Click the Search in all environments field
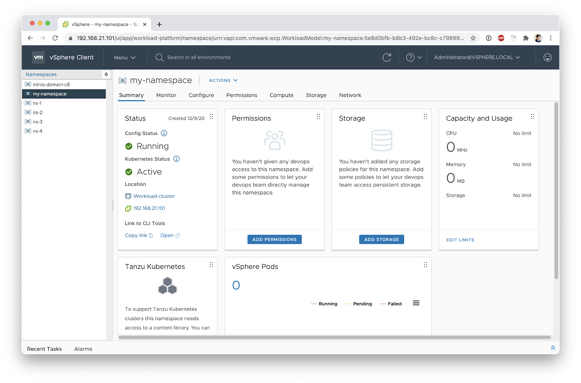Screen dimensions: 581x383 (x=199, y=57)
